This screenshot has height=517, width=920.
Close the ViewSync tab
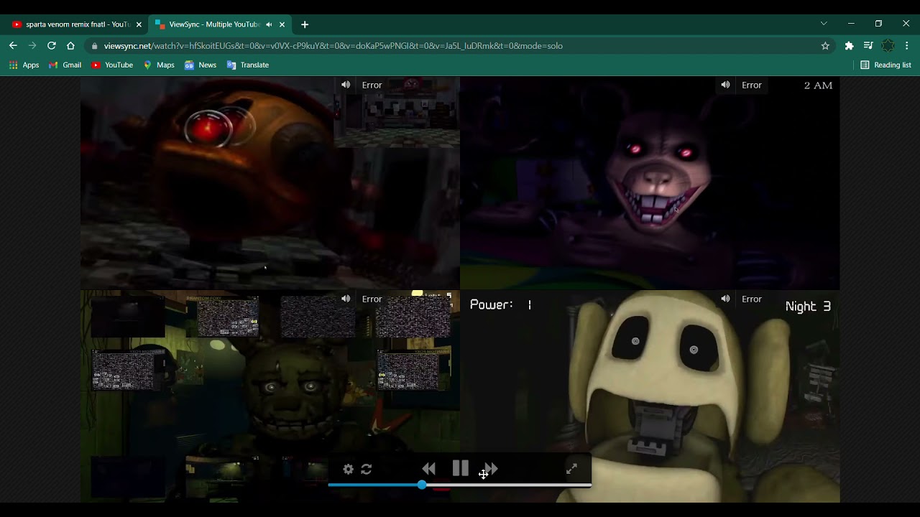(x=282, y=24)
